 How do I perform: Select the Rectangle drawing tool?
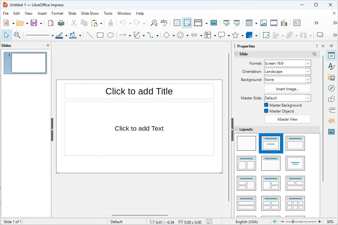pyautogui.click(x=100, y=35)
